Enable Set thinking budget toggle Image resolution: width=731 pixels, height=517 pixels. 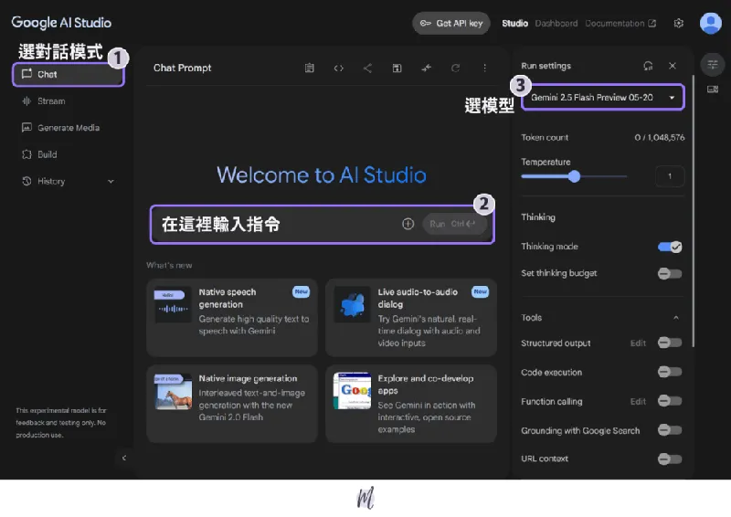(x=670, y=274)
